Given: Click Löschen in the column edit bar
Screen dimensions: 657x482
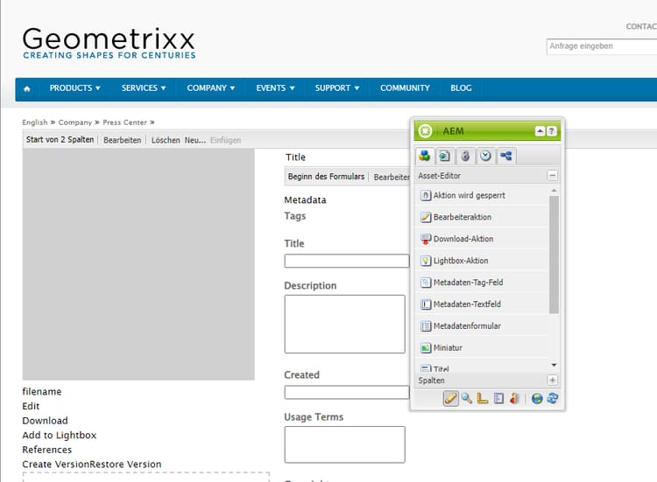Looking at the screenshot, I should click(x=166, y=140).
